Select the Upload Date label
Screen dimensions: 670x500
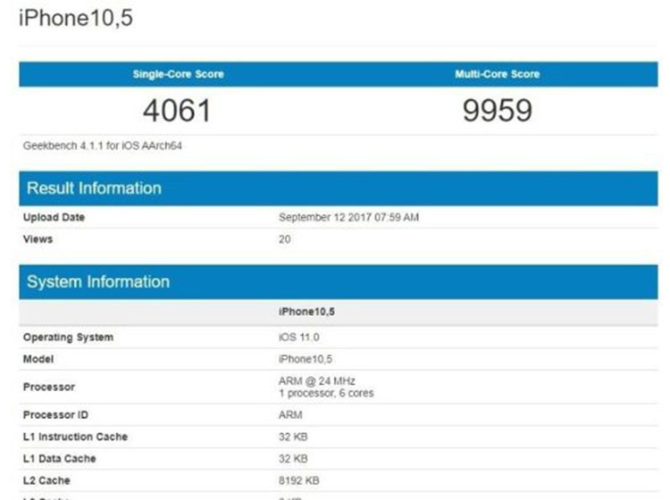tap(54, 217)
